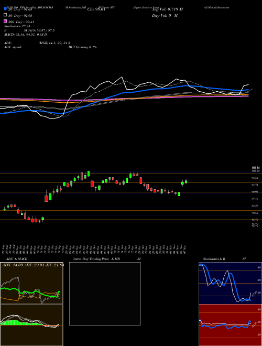262x346 pixels.
Task: Click the 87.16 price axis label
Action: click(255, 199)
